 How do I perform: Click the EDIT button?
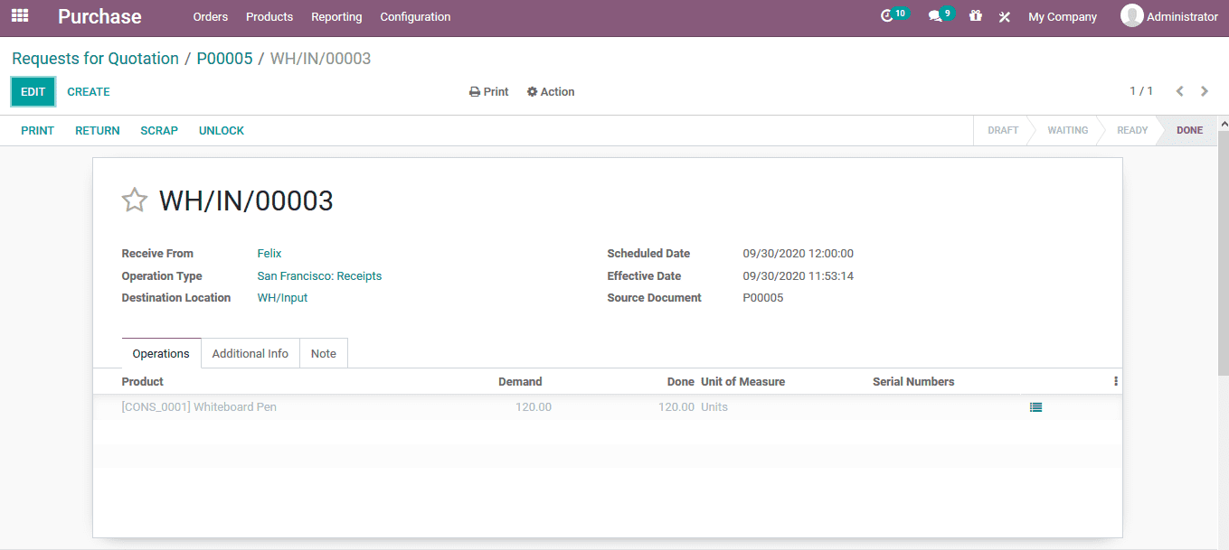pos(33,91)
